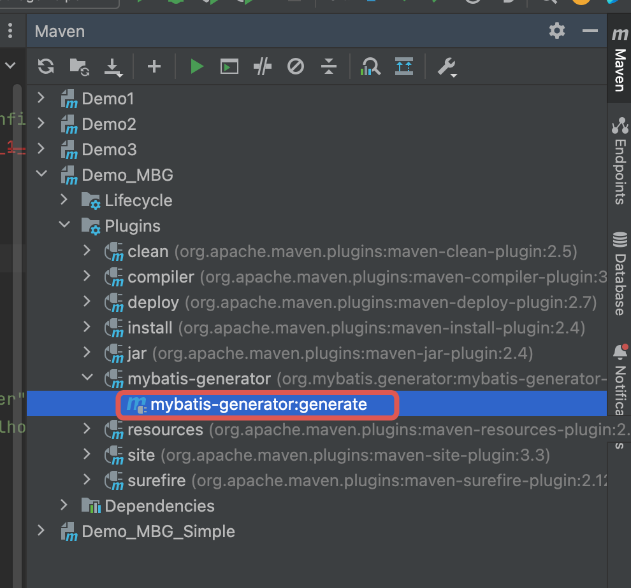Viewport: 631px width, 588px height.
Task: Select the Demo_MBG project row
Action: tap(317, 175)
